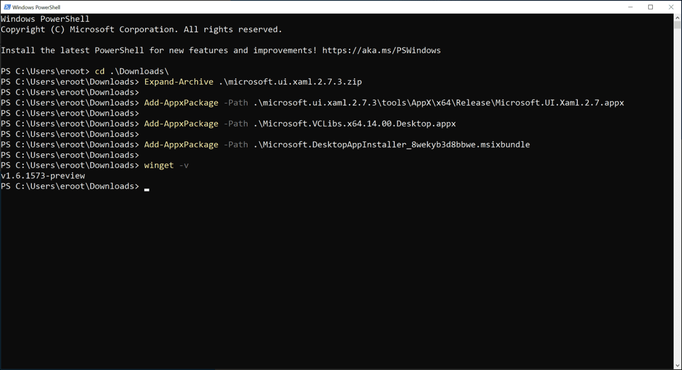Click the blinking cursor at last prompt
The height and width of the screenshot is (370, 682).
tap(147, 189)
